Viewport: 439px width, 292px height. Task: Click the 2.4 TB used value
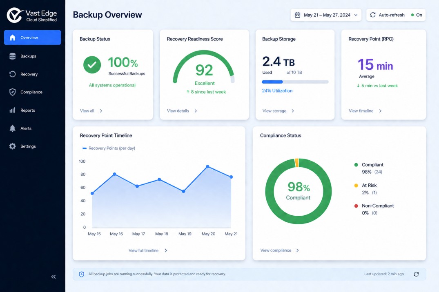[x=279, y=62]
